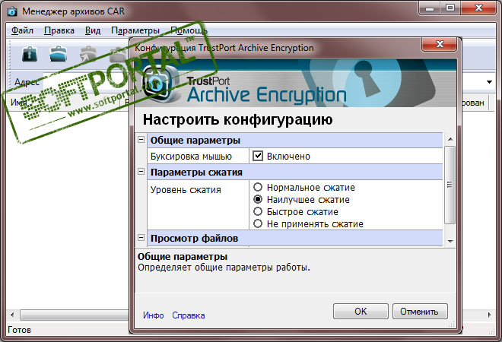
Task: Click the Просмотр файлов section header
Action: (294, 239)
